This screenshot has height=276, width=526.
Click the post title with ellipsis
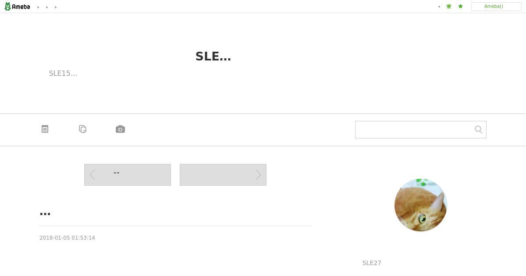coord(45,213)
